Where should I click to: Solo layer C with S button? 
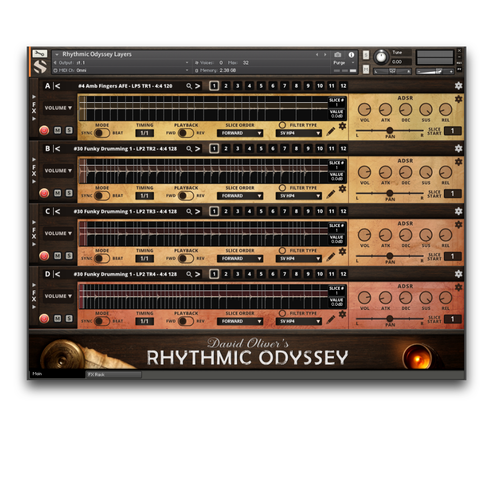tap(69, 256)
